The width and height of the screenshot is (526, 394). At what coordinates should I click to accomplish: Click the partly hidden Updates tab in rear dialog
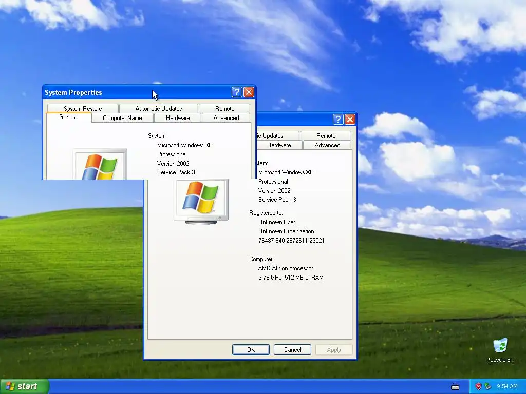coord(277,135)
